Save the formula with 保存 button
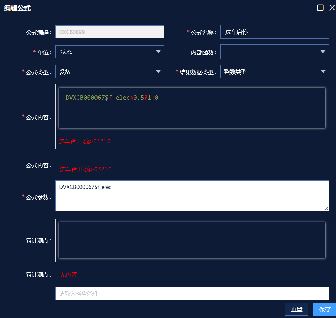The image size is (336, 318). pos(325,309)
